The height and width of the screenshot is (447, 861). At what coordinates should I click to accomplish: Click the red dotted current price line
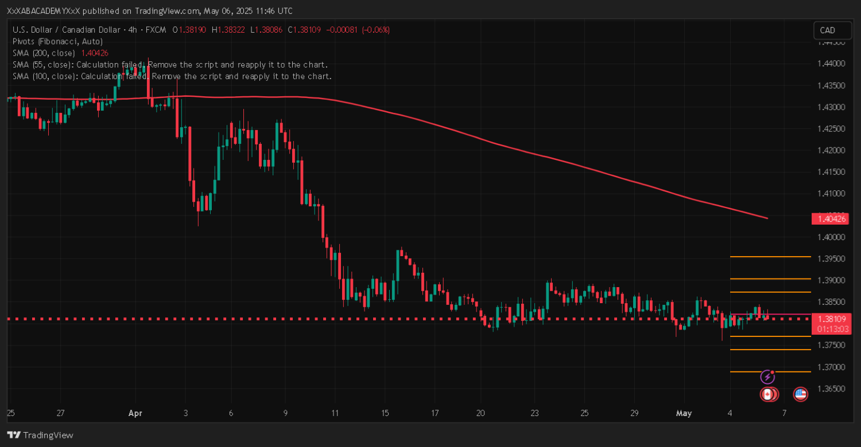tap(344, 319)
